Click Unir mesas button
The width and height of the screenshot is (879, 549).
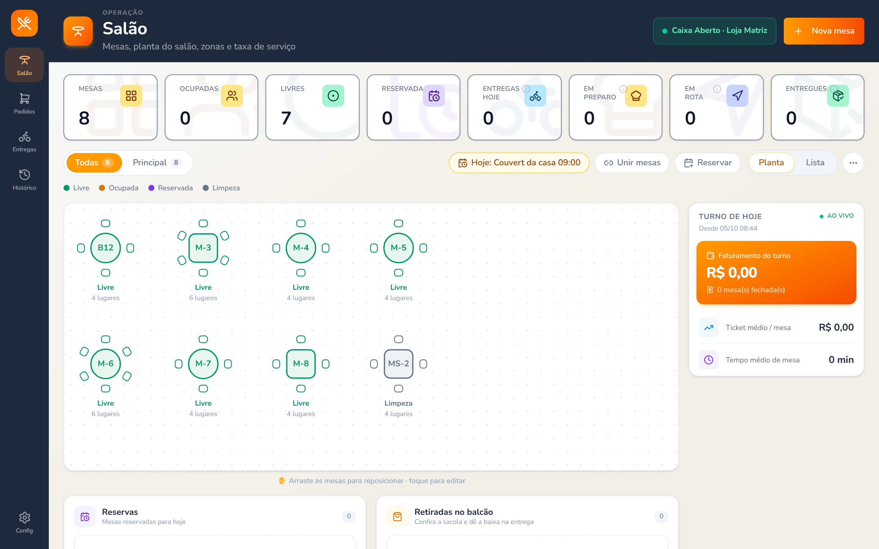632,163
